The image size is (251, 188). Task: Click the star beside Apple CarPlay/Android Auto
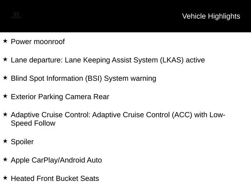click(x=5, y=159)
